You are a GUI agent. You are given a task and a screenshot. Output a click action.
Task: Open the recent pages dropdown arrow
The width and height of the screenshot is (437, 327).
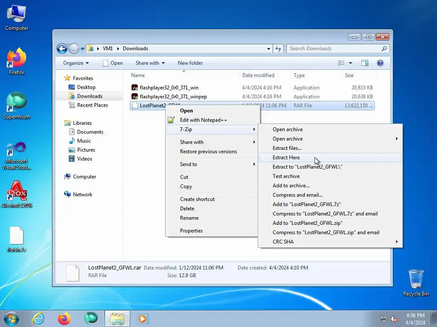click(x=82, y=49)
